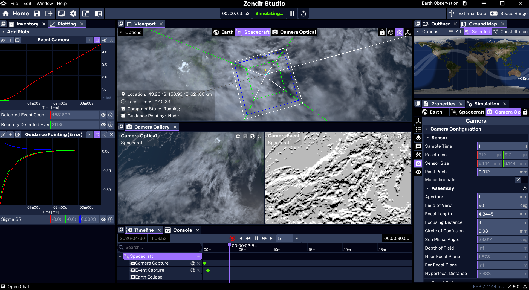The width and height of the screenshot is (529, 290).
Task: Open the settings gear in top toolbar
Action: (73, 14)
